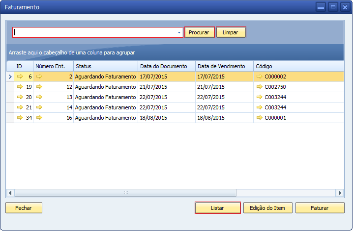Open link arrow for ID 34
This screenshot has width=353, height=231.
click(x=20, y=117)
